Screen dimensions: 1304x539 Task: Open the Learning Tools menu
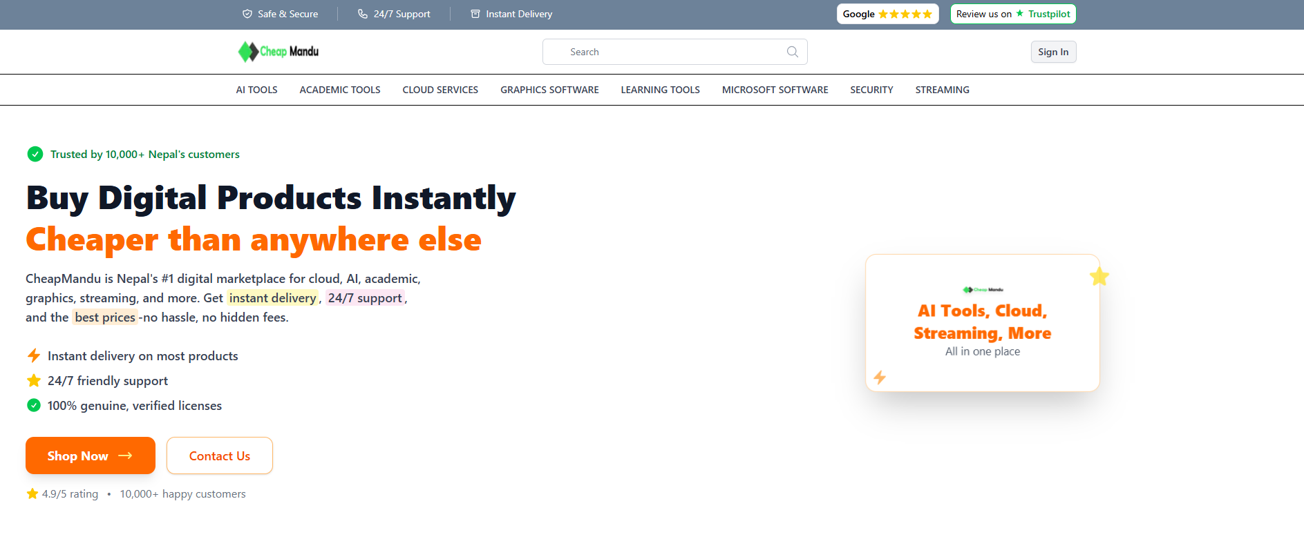tap(660, 90)
